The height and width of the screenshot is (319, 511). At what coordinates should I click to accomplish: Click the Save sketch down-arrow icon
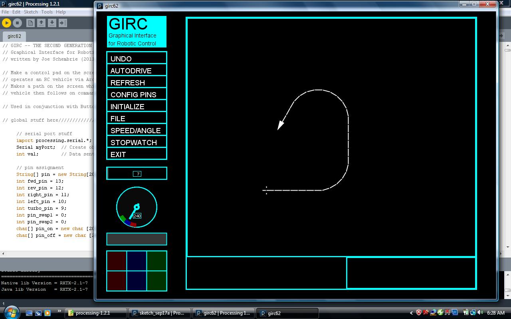(52, 23)
